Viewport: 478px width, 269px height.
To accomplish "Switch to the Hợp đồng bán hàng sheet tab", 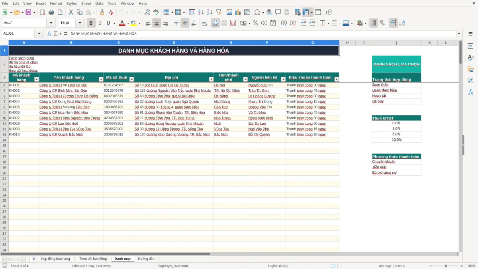I will coord(55,259).
